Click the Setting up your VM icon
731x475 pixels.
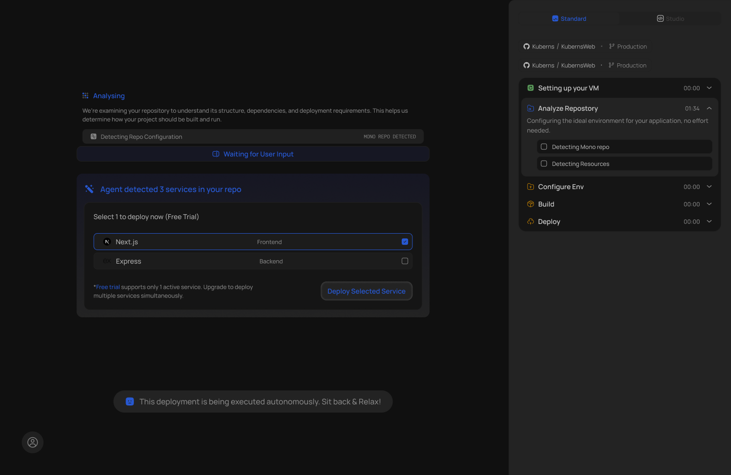[530, 88]
